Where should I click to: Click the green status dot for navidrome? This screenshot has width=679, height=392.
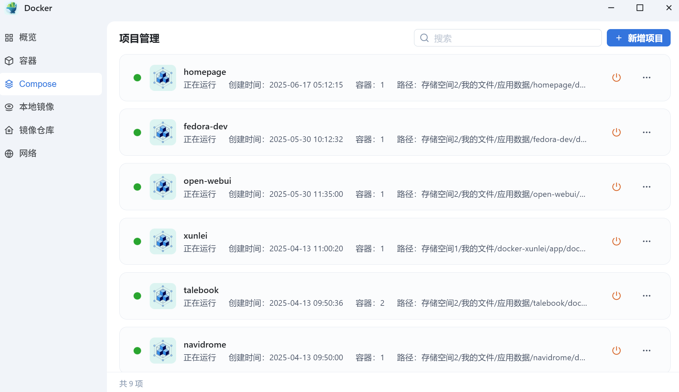[x=137, y=351]
